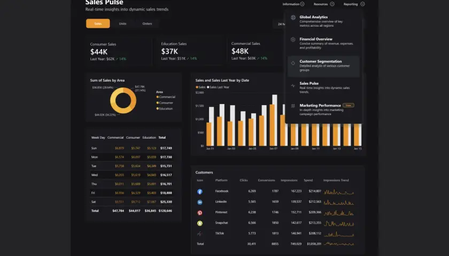The width and height of the screenshot is (449, 256).
Task: Open the 24-hour time range selector
Action: 279,24
